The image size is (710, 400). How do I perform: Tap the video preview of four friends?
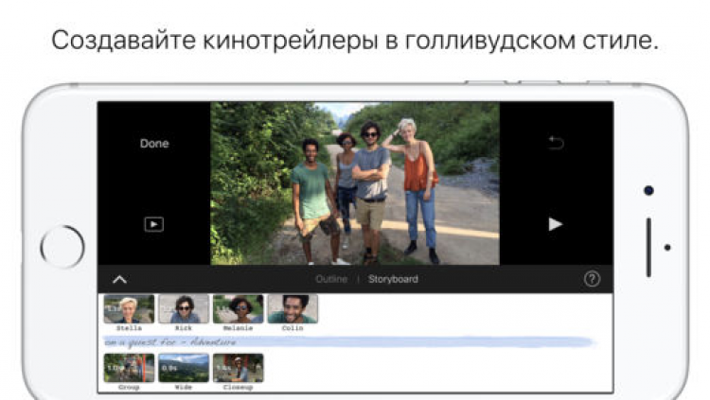[x=355, y=183]
